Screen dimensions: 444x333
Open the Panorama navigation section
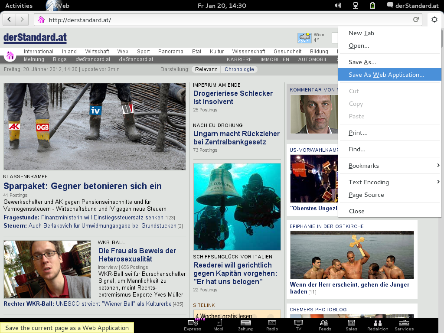(x=171, y=52)
